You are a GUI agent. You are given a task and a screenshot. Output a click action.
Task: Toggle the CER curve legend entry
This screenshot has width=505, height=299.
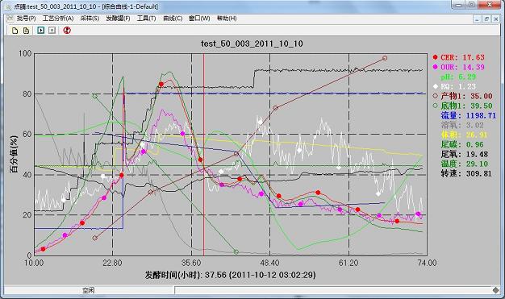click(x=459, y=57)
